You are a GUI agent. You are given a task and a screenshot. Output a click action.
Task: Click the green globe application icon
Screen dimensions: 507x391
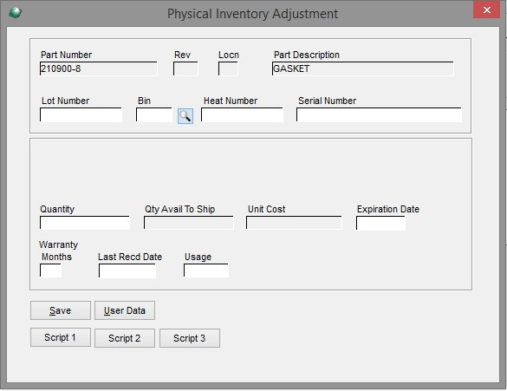coord(16,13)
